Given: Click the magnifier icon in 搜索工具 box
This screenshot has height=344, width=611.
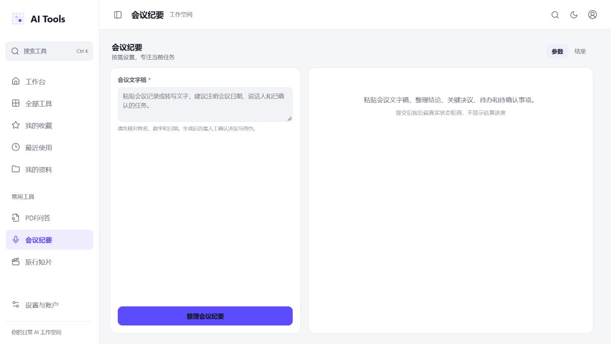Looking at the screenshot, I should (x=15, y=51).
